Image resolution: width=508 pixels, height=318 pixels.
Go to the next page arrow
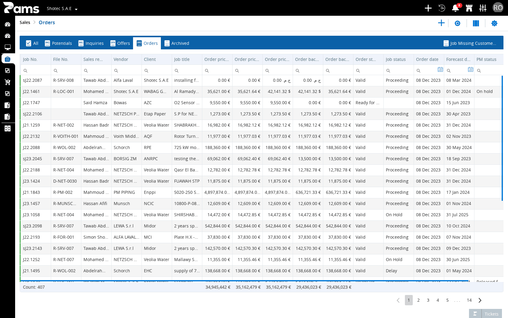point(480,300)
